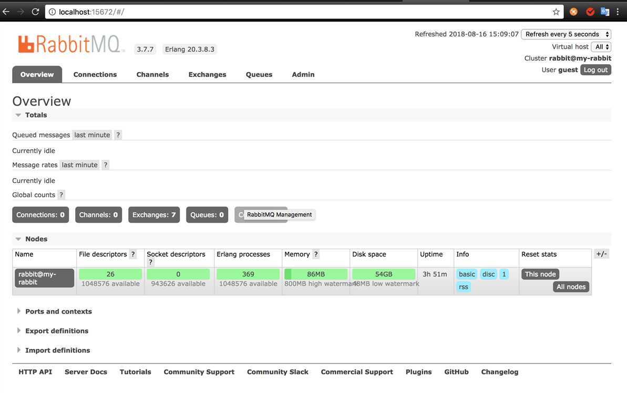Image resolution: width=627 pixels, height=393 pixels.
Task: Change Message rates last minute range
Action: pos(79,165)
